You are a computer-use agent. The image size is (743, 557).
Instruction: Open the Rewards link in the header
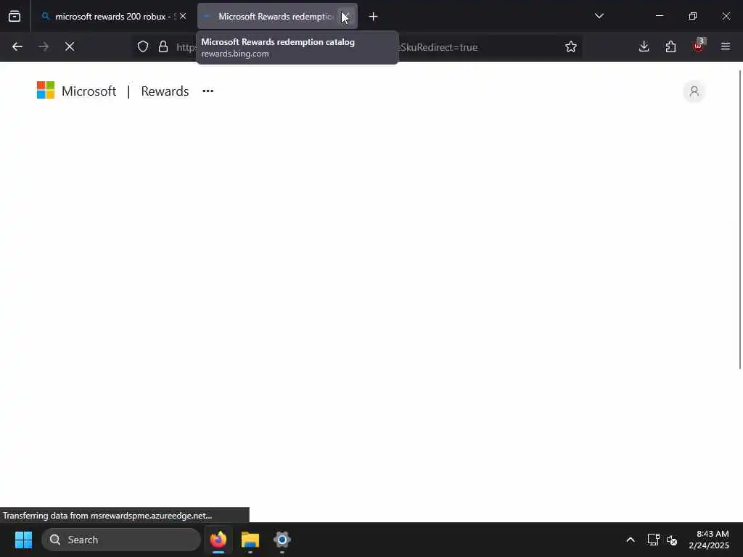coord(165,91)
